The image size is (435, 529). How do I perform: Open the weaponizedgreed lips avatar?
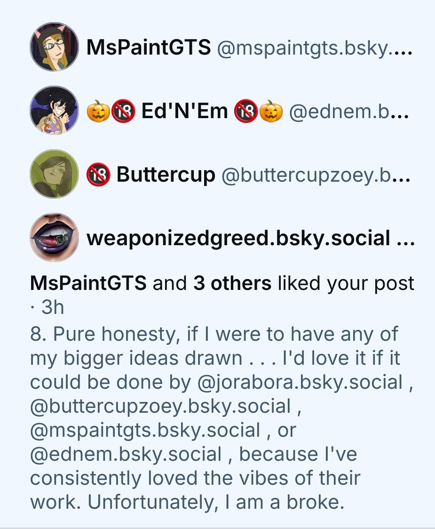54,238
